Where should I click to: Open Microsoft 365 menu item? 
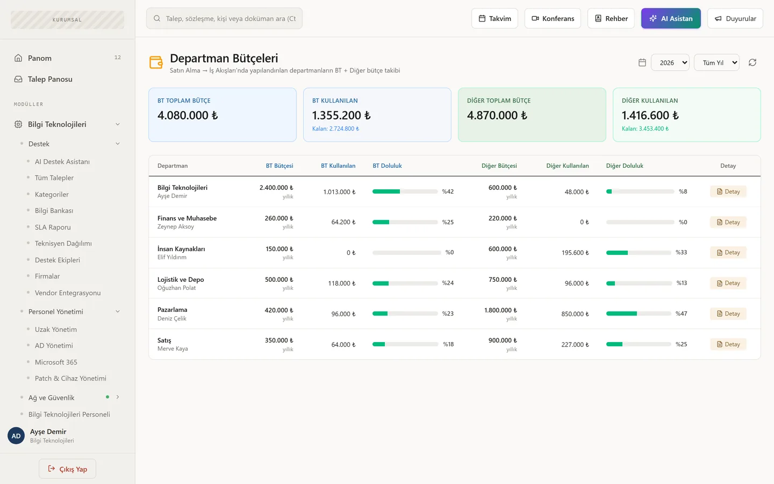point(56,362)
